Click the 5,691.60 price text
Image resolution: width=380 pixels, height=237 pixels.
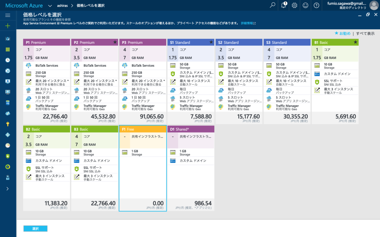(345, 117)
